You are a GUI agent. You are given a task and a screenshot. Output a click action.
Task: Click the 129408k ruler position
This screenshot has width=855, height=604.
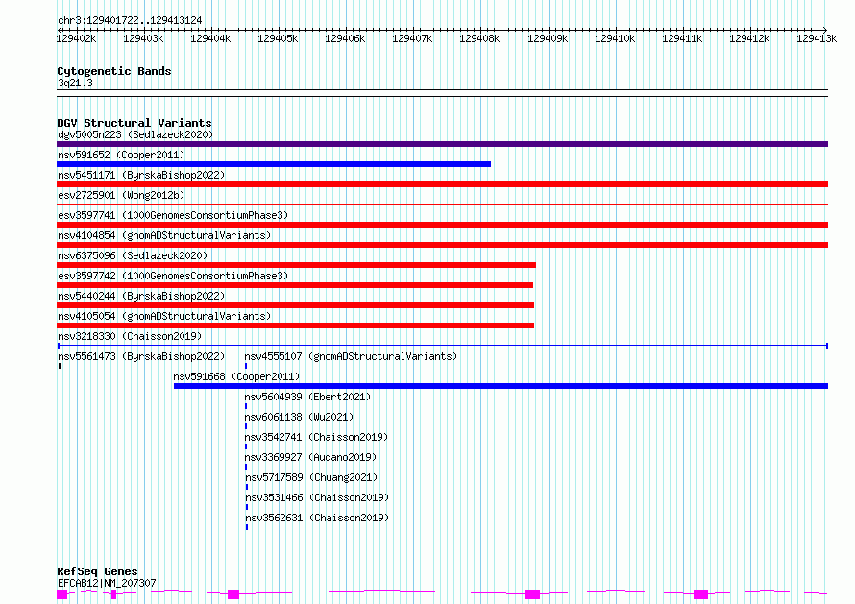point(479,38)
